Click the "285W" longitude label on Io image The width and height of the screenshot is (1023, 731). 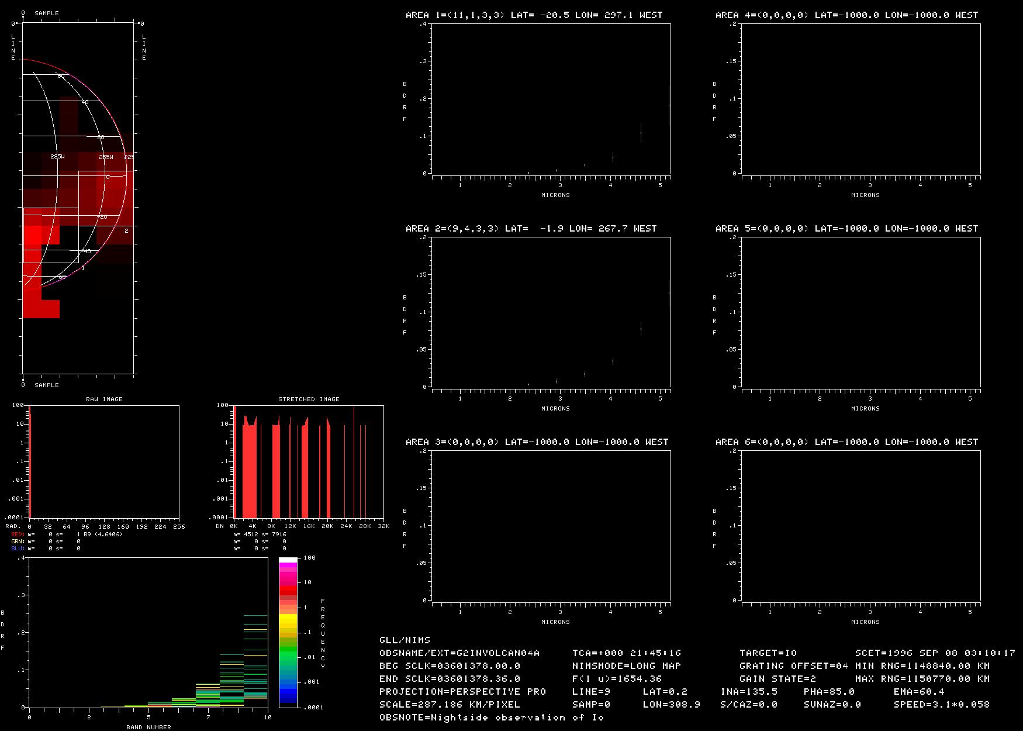pos(57,157)
